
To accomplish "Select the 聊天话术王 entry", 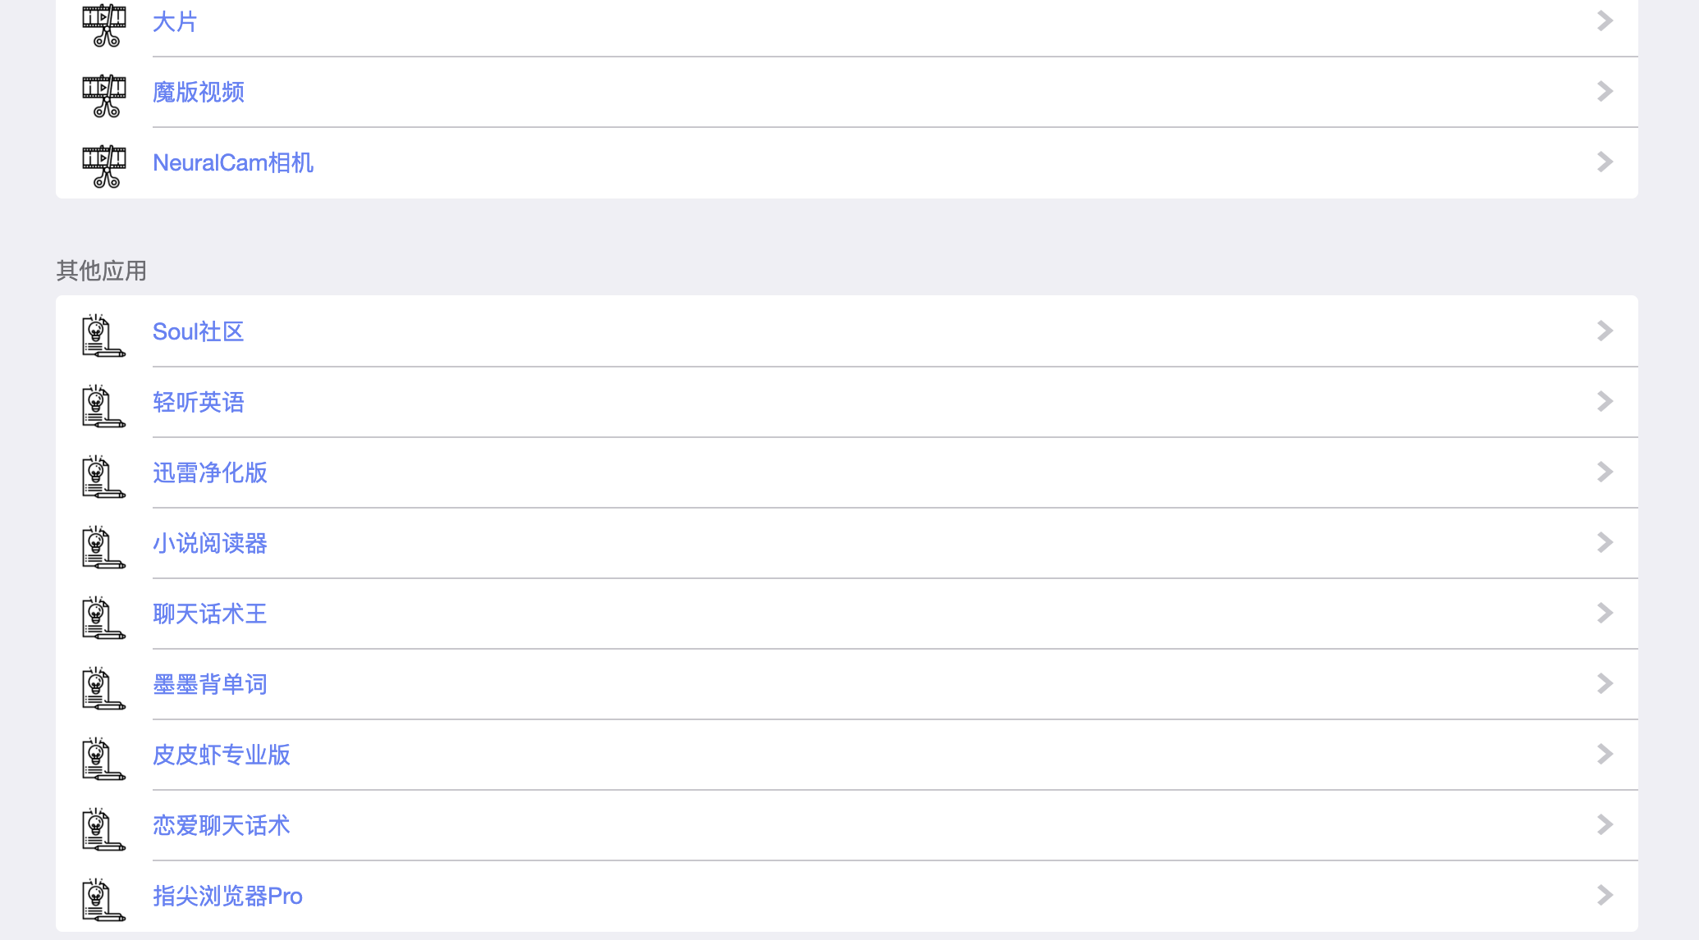I will pyautogui.click(x=209, y=614).
